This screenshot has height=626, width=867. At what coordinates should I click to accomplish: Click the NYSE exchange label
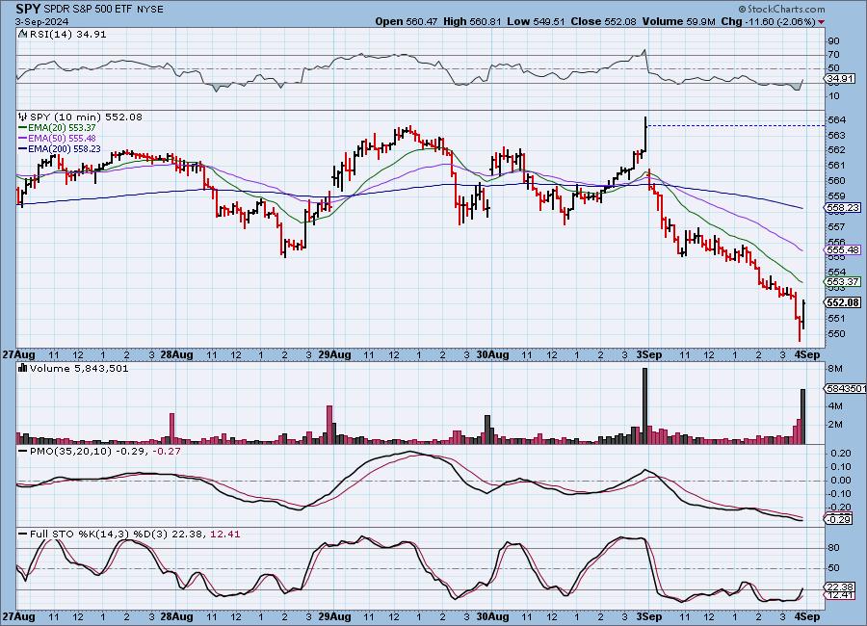point(149,10)
